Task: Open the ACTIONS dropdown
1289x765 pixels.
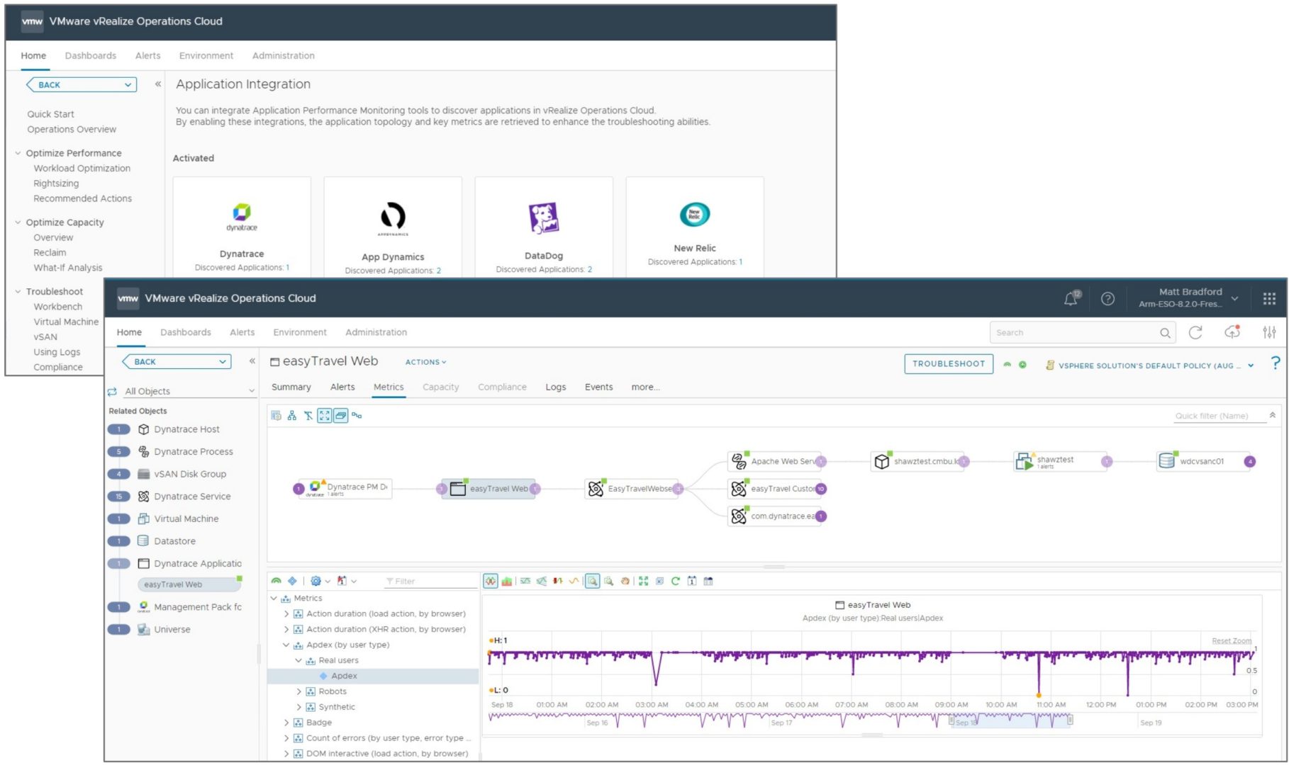Action: [425, 362]
